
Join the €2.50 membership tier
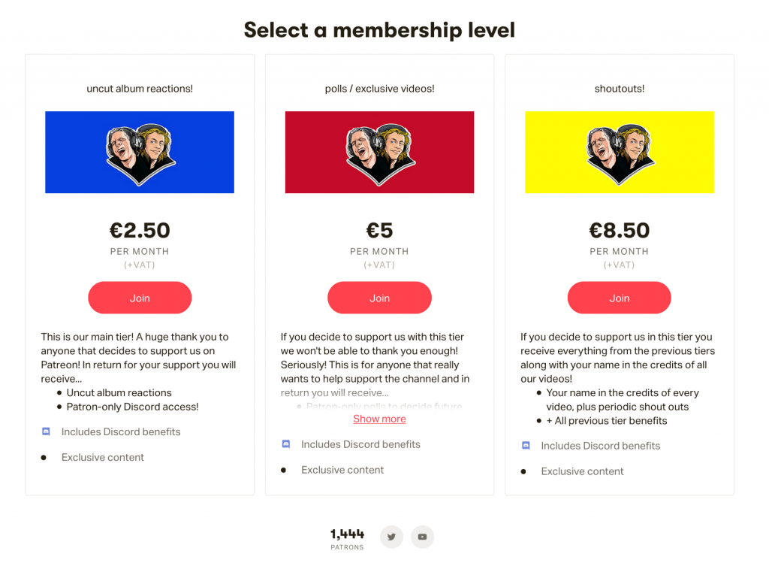tap(140, 298)
